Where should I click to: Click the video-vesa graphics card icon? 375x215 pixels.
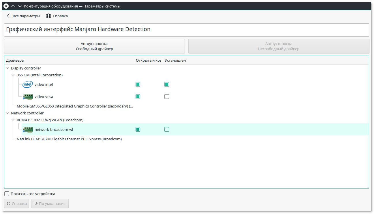pyautogui.click(x=28, y=97)
